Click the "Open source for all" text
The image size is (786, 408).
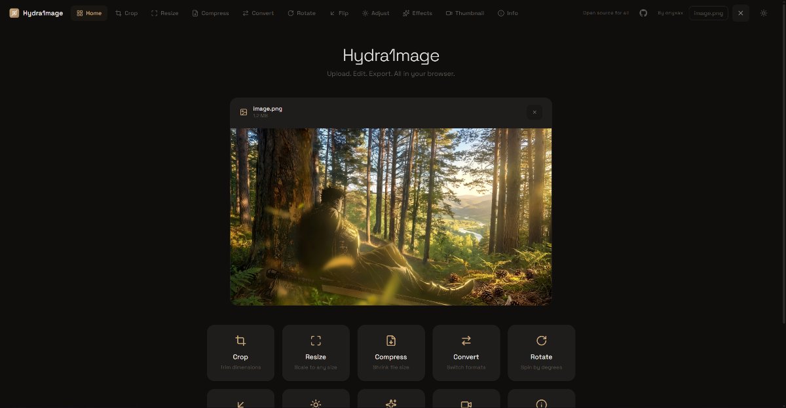coord(605,13)
